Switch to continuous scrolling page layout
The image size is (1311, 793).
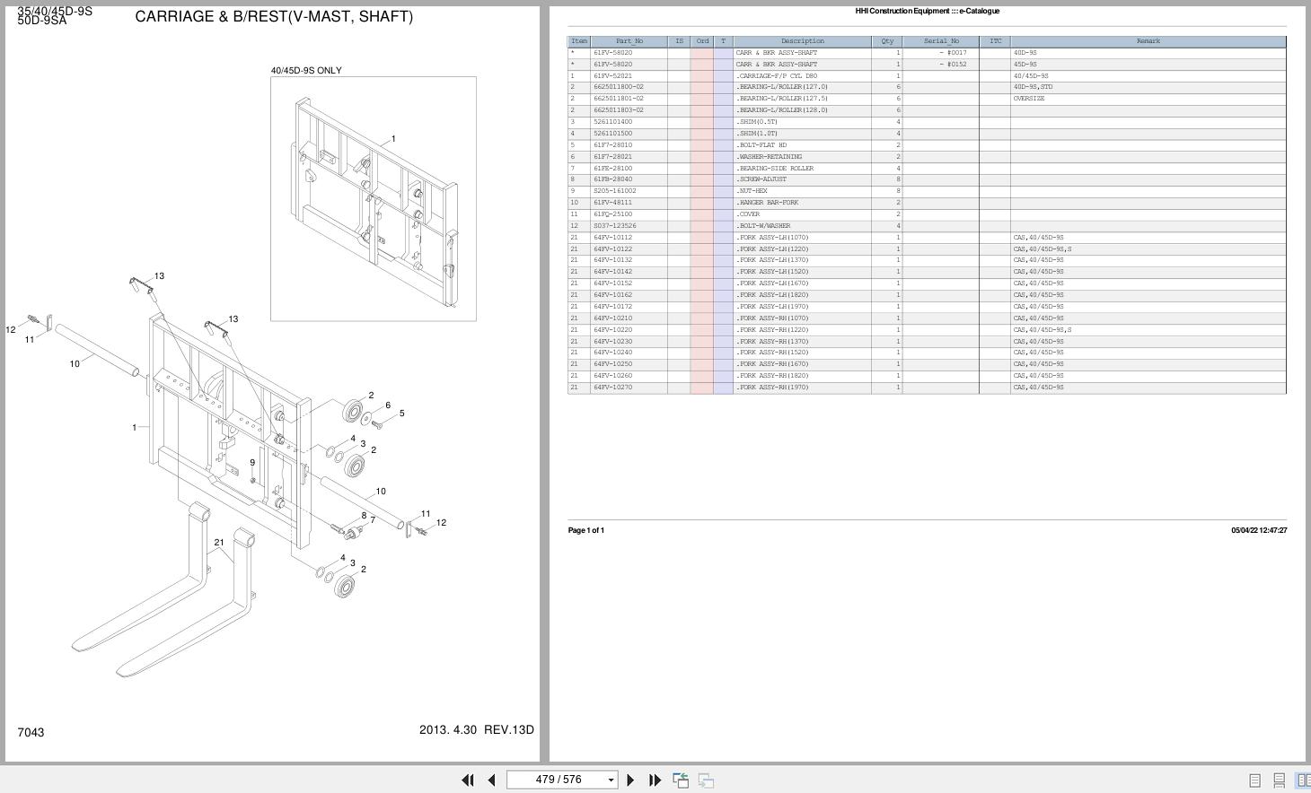[1279, 780]
